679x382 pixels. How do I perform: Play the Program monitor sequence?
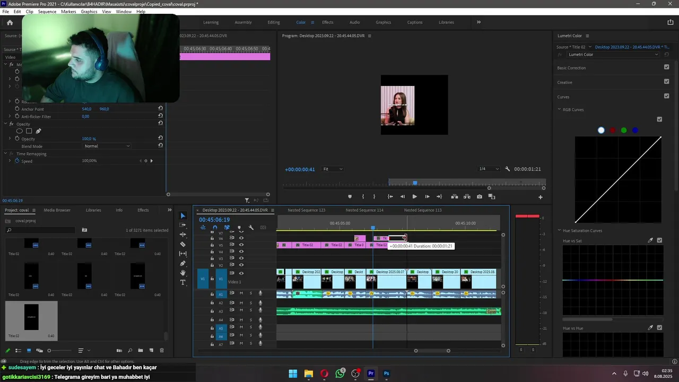click(414, 196)
